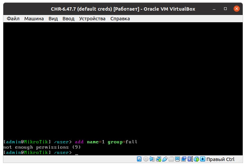This screenshot has width=246, height=166.
Task: Click the recording status icon
Action: point(184,159)
